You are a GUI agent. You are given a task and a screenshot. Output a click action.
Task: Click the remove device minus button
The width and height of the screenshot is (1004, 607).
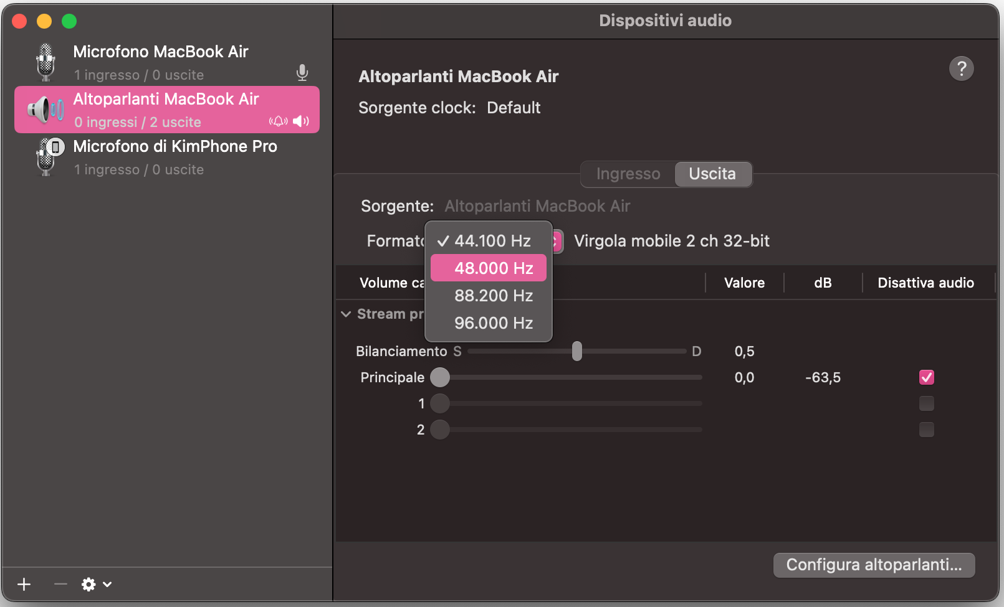pos(60,584)
